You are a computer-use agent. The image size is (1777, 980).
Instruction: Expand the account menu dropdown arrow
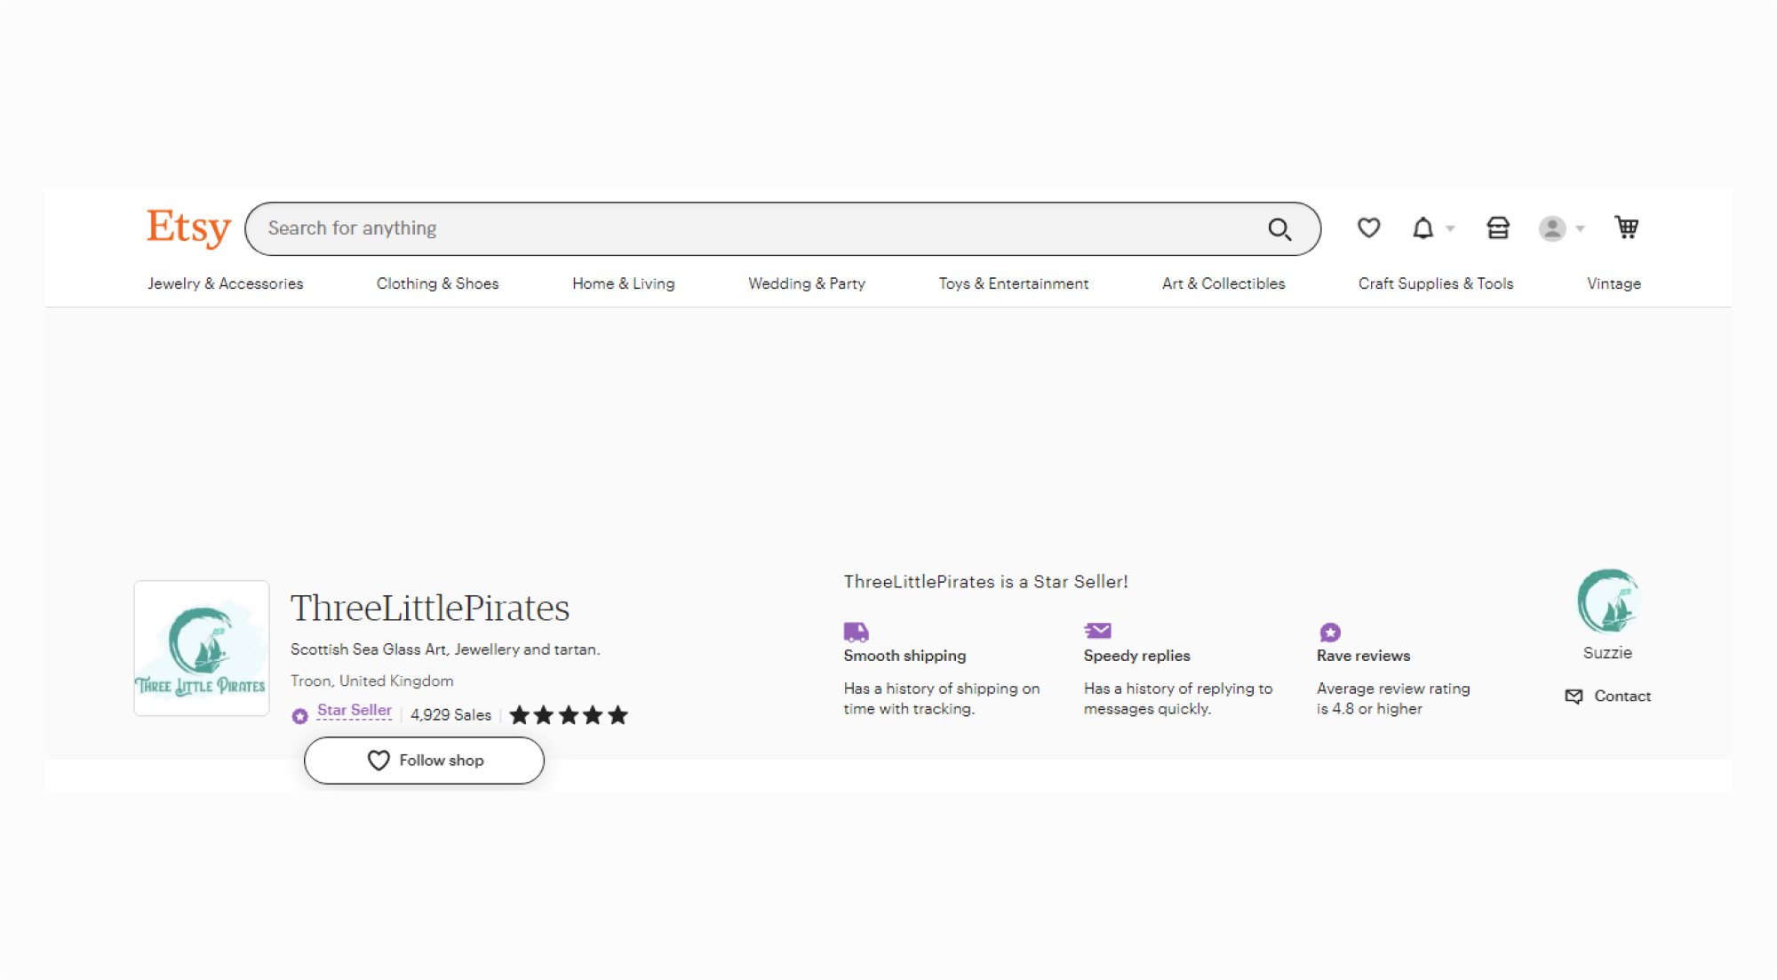coord(1580,229)
